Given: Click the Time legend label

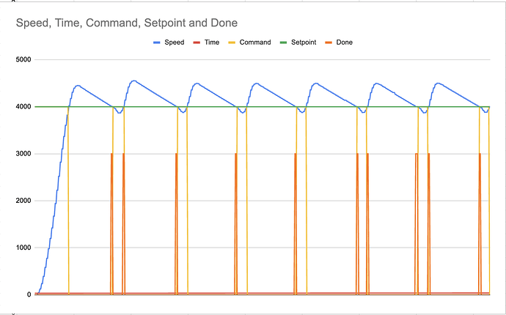Looking at the screenshot, I should (212, 42).
